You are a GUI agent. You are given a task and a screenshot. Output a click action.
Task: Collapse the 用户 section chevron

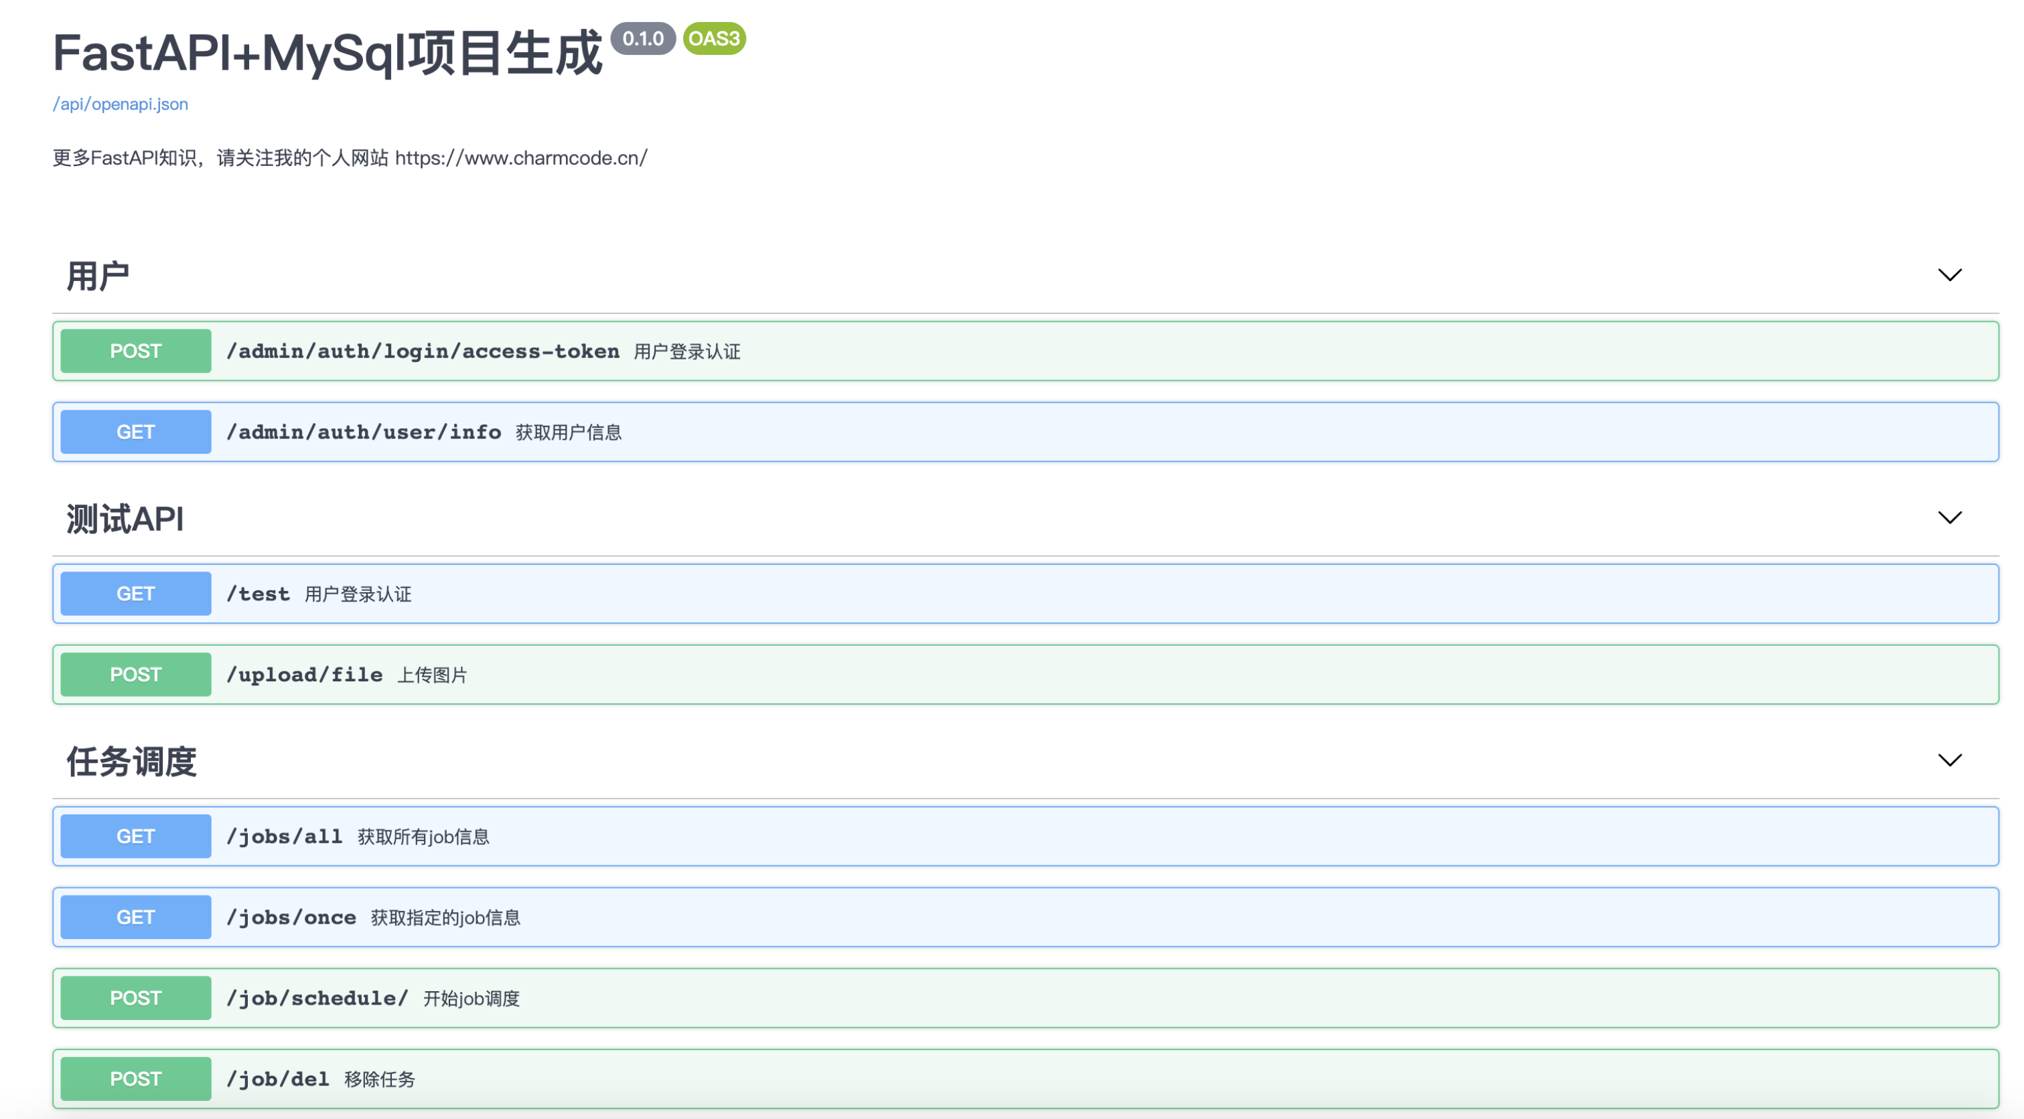tap(1950, 275)
